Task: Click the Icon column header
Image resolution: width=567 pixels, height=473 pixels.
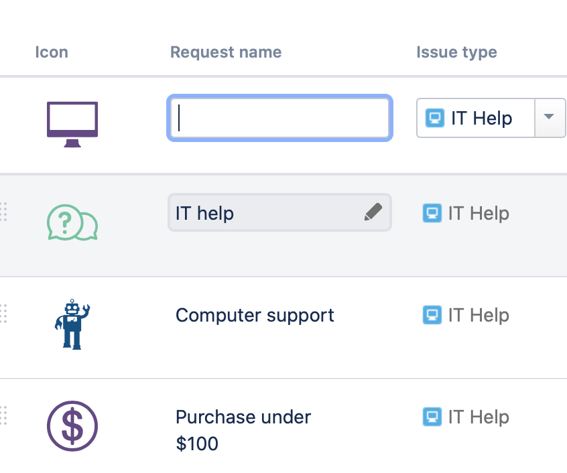Action: (52, 52)
